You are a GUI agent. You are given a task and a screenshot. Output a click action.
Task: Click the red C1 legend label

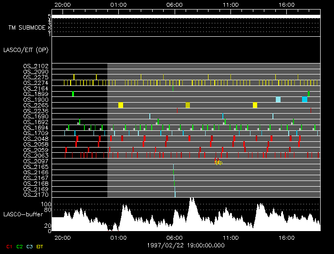(7, 246)
